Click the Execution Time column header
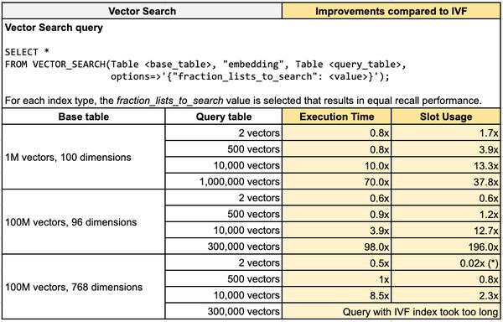The image size is (503, 322). coord(336,117)
